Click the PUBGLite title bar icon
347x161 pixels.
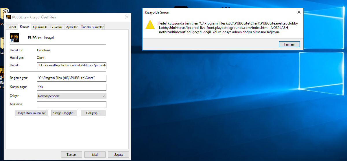8,17
